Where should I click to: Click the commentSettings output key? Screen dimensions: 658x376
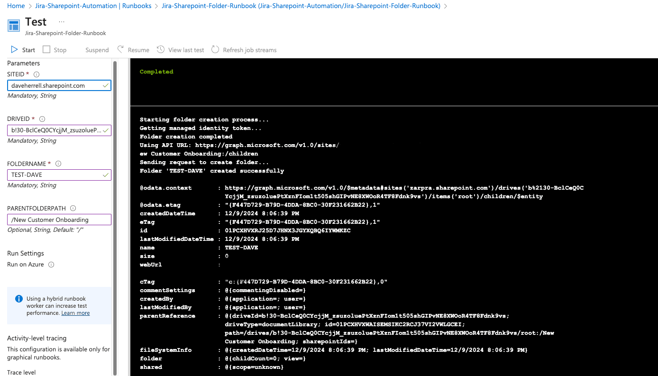tap(167, 290)
